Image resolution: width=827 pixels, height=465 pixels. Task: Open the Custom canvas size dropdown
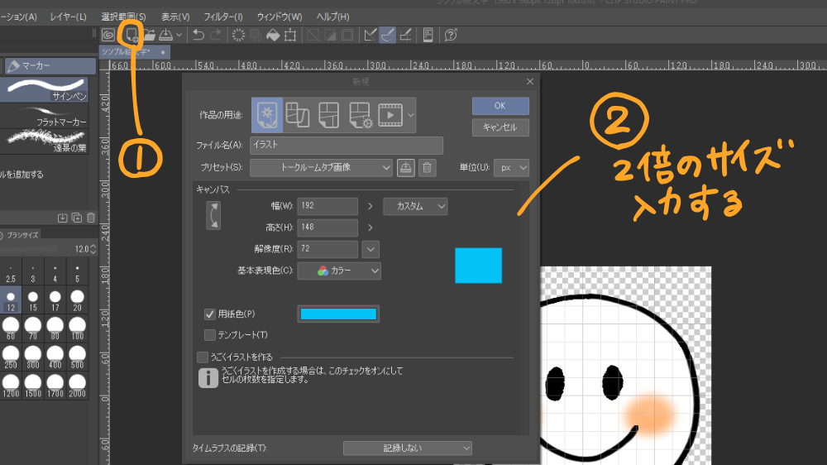[415, 206]
